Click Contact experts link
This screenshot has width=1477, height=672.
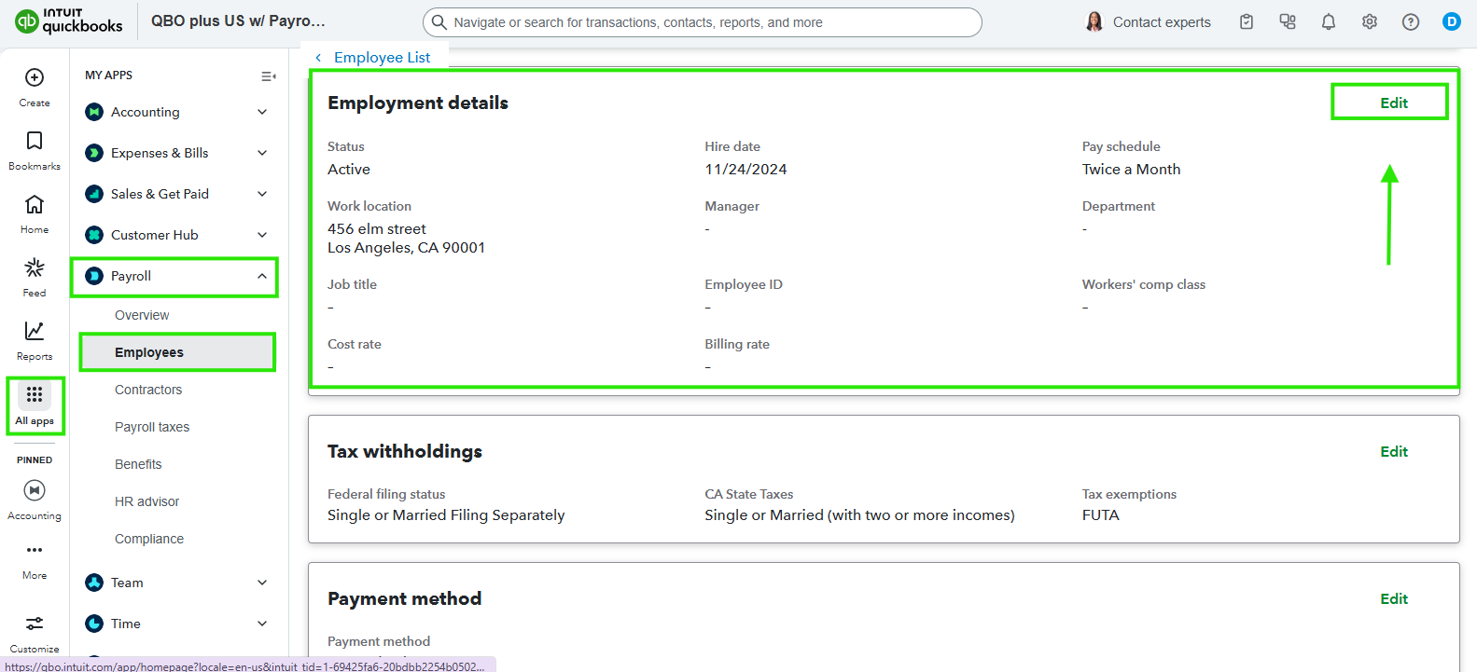(1162, 22)
